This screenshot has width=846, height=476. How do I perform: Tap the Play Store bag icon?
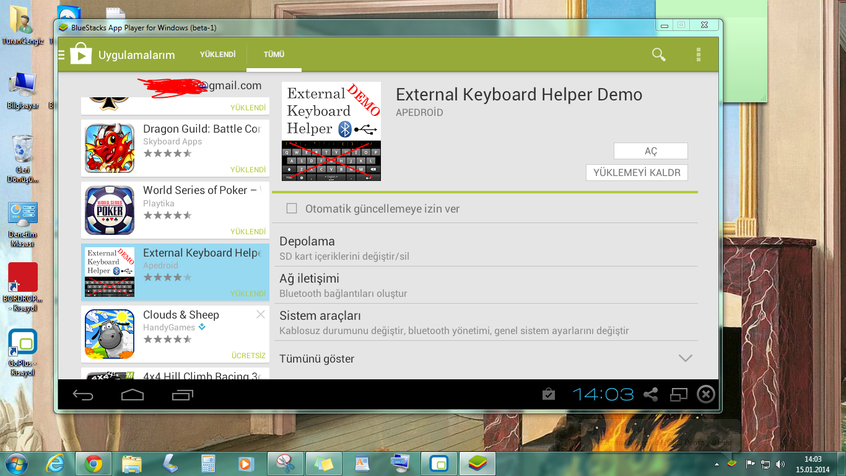(x=81, y=55)
